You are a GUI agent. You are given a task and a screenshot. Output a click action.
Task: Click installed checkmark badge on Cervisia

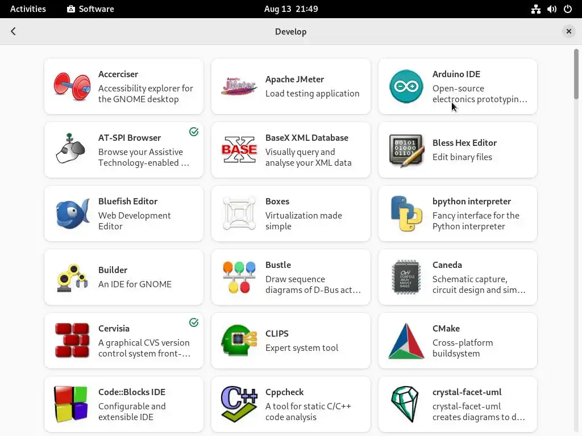pyautogui.click(x=194, y=322)
